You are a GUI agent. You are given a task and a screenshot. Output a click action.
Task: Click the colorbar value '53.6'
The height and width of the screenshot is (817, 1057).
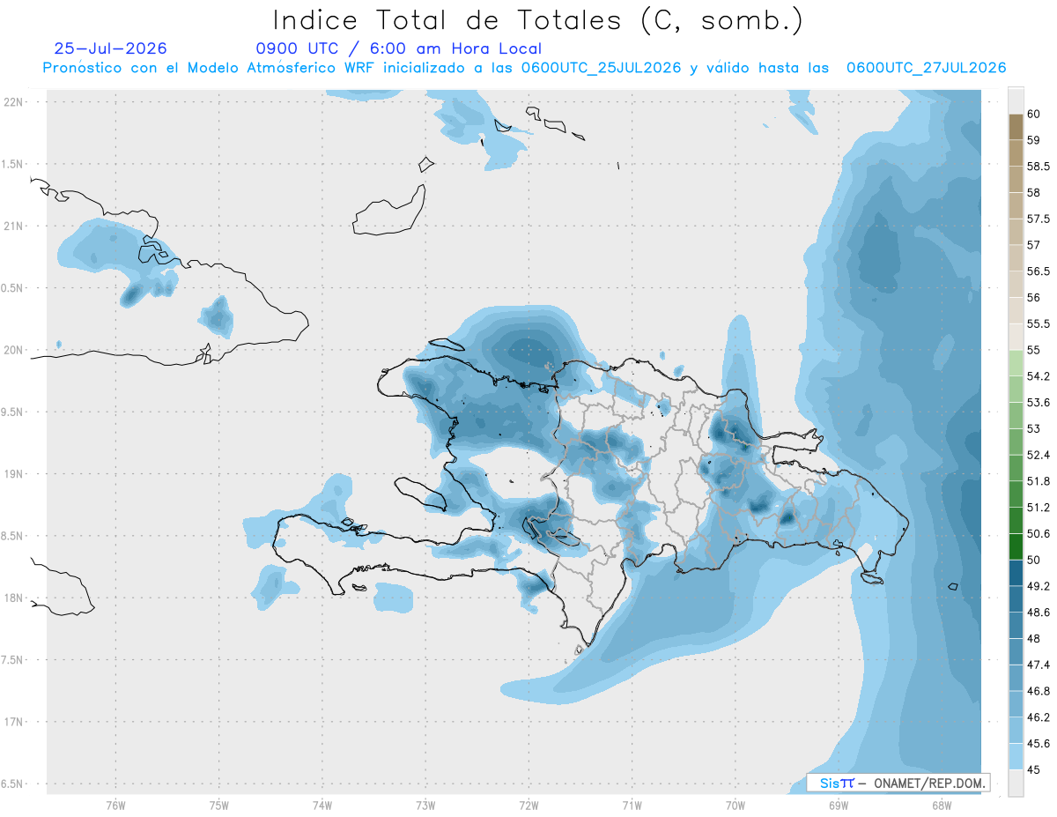click(1038, 403)
